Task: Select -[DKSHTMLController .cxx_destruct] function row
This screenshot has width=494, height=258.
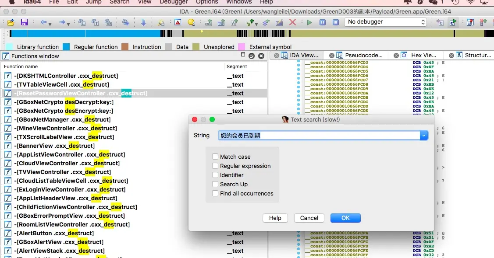Action: (x=135, y=76)
